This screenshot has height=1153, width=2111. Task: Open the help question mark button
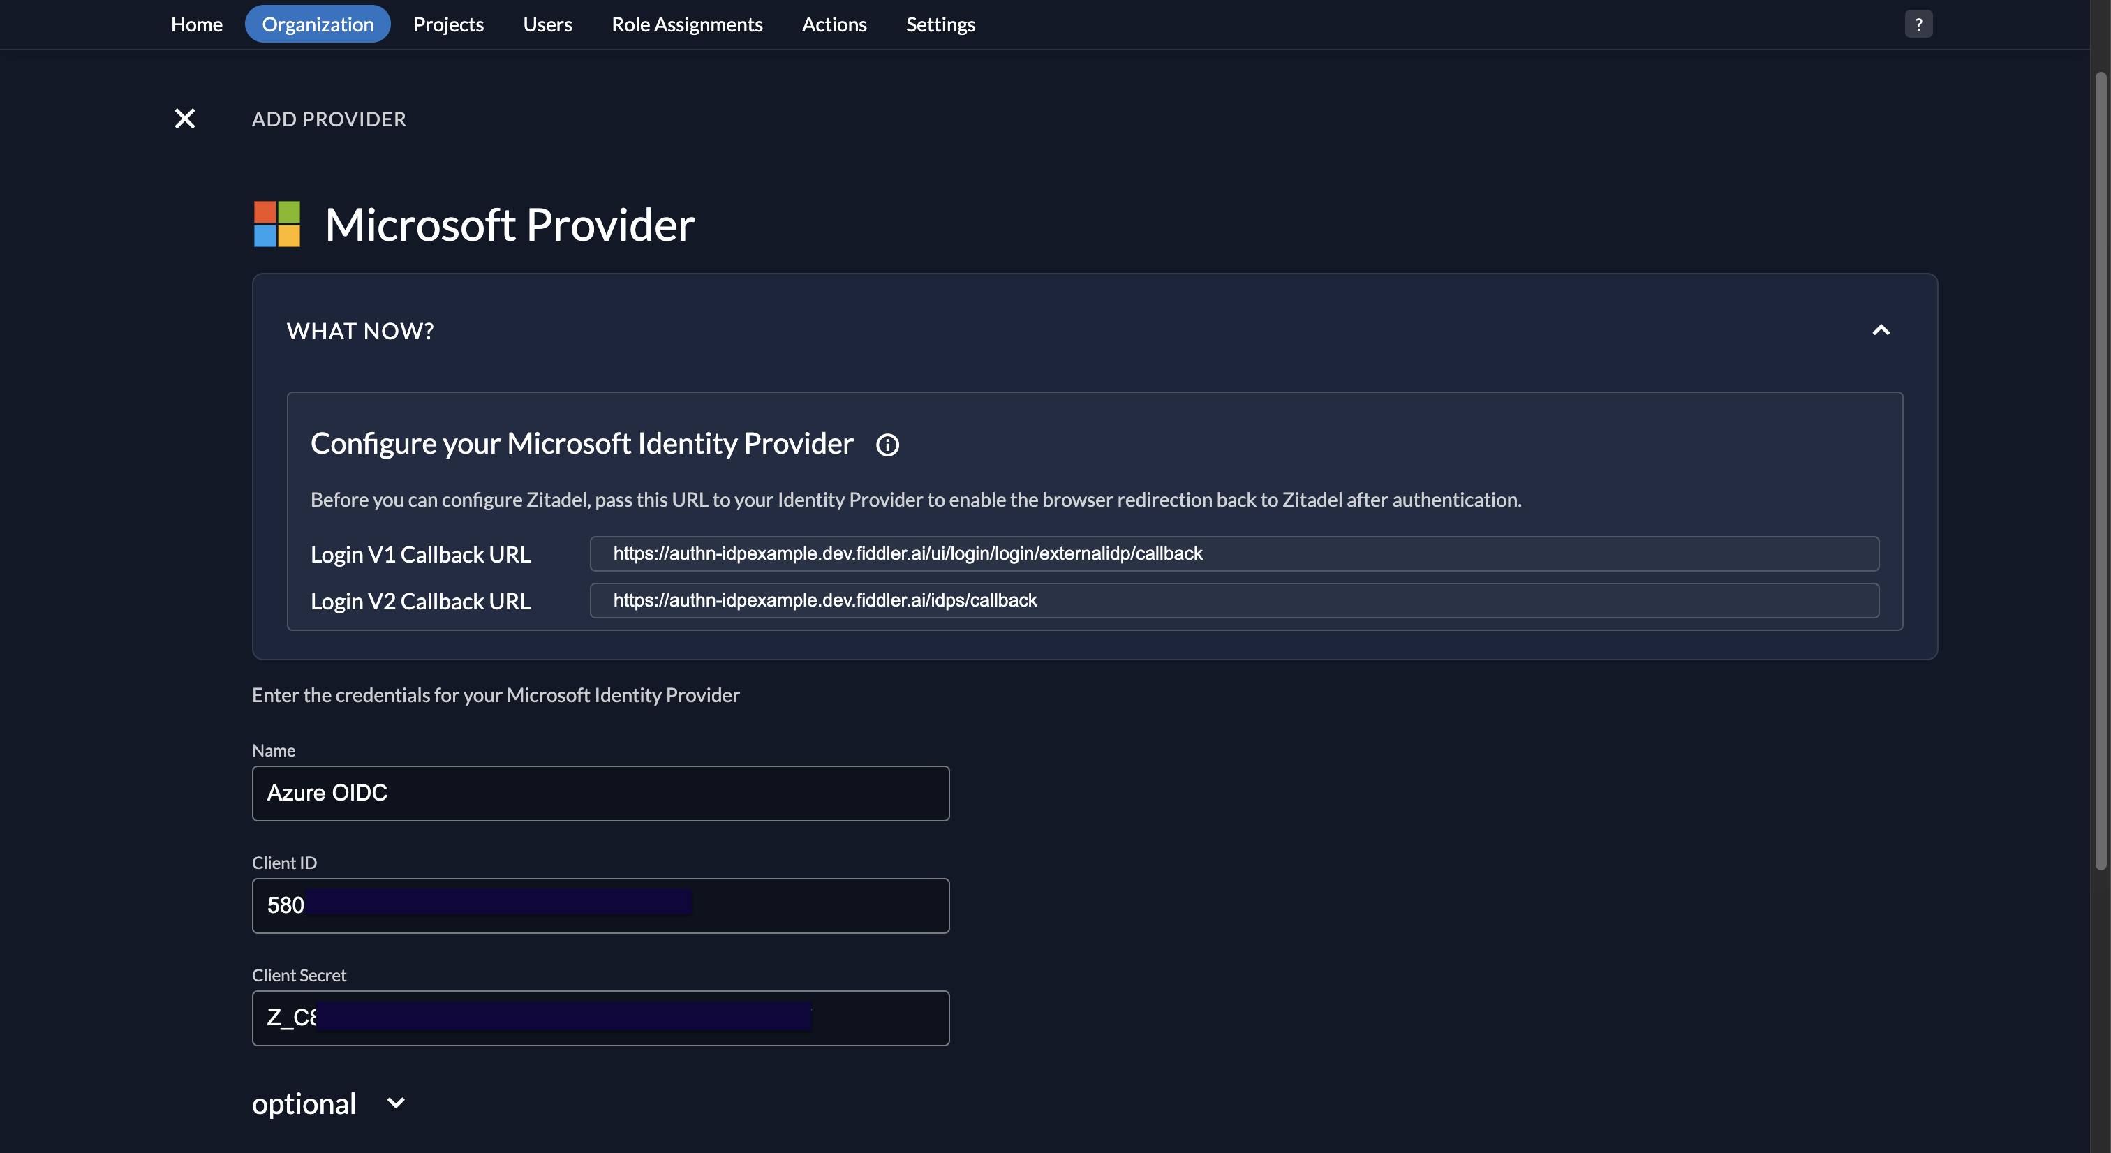[x=1918, y=24]
